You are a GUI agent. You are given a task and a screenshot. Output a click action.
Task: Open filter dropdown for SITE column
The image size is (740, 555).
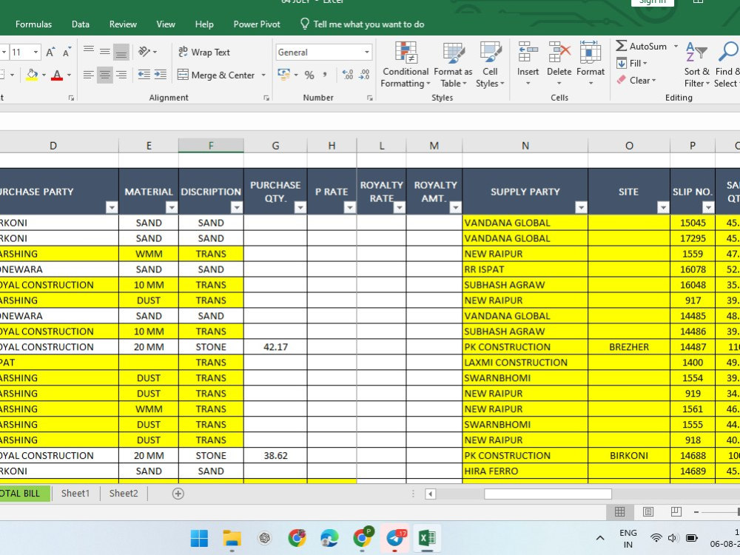click(663, 207)
